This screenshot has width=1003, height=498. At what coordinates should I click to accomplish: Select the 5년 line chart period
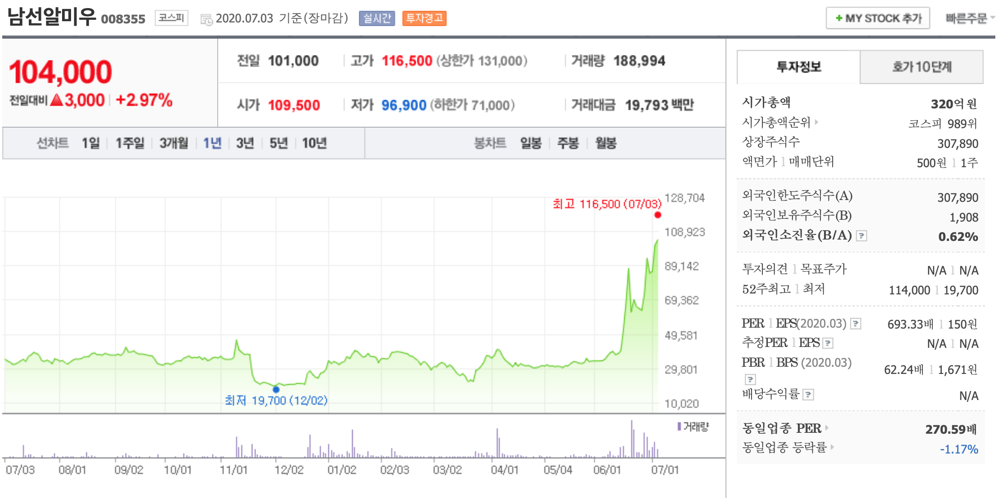point(278,143)
